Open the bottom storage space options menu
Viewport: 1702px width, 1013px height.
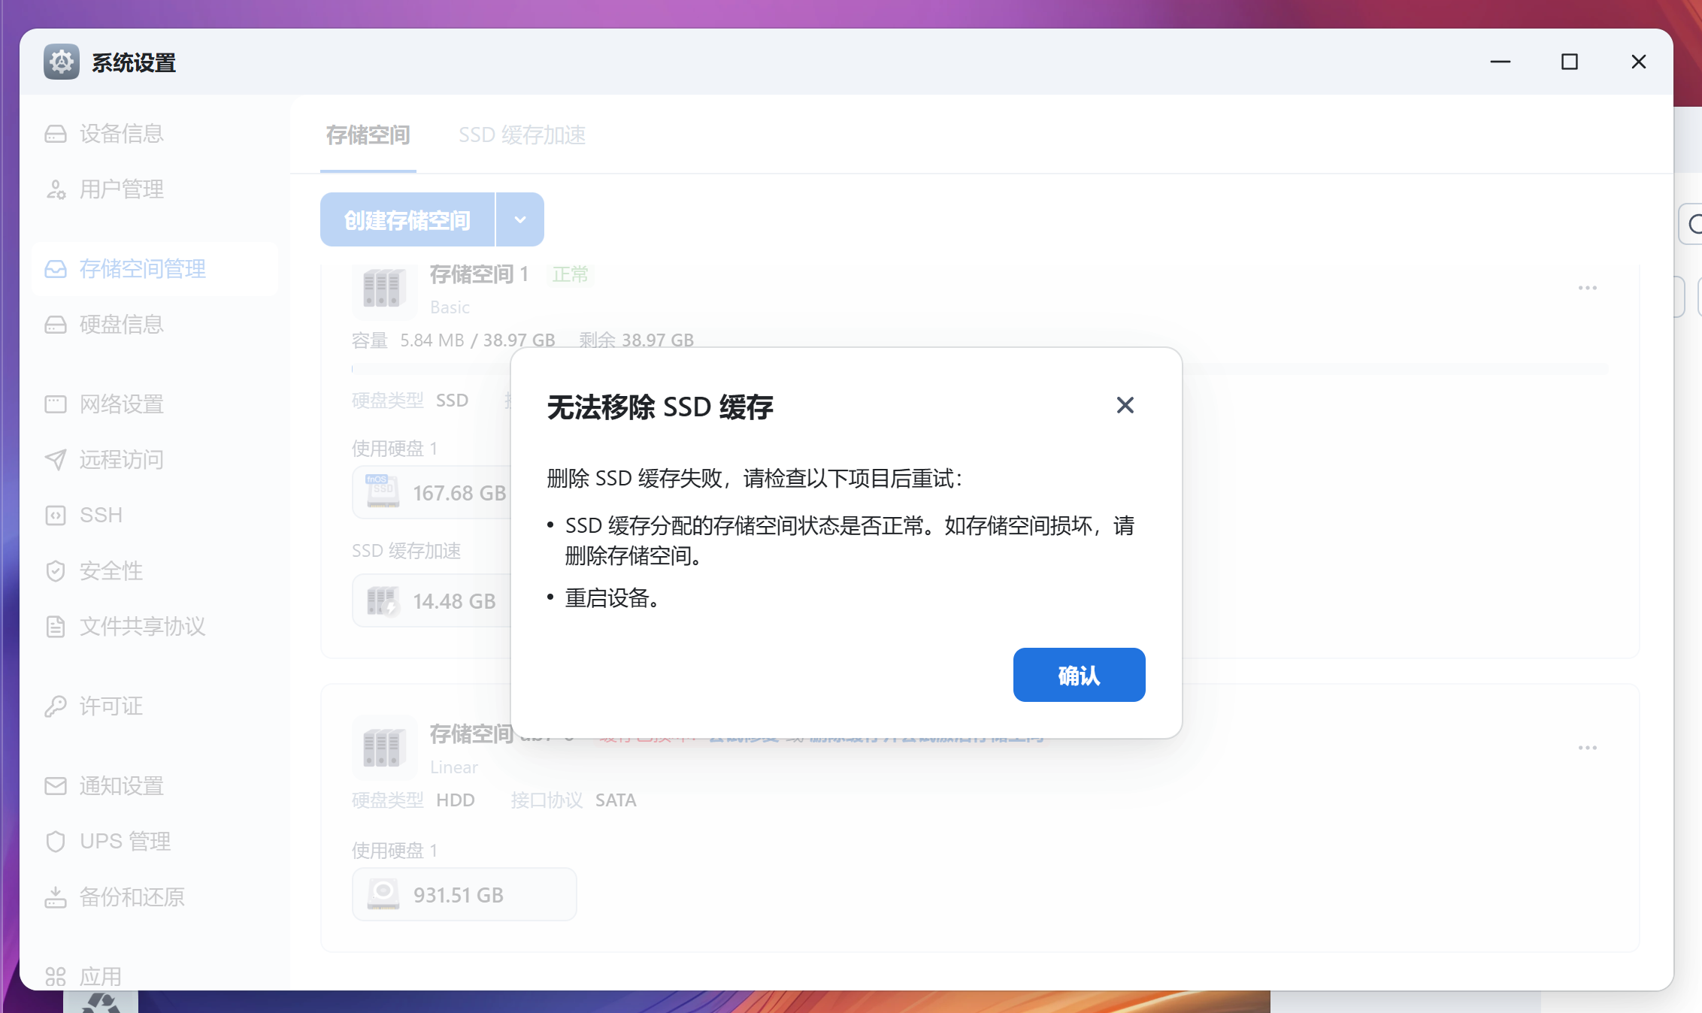(x=1587, y=747)
